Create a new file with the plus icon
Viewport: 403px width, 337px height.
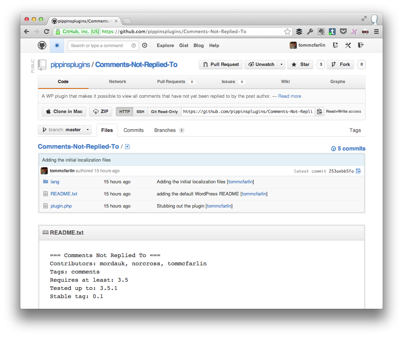click(127, 147)
